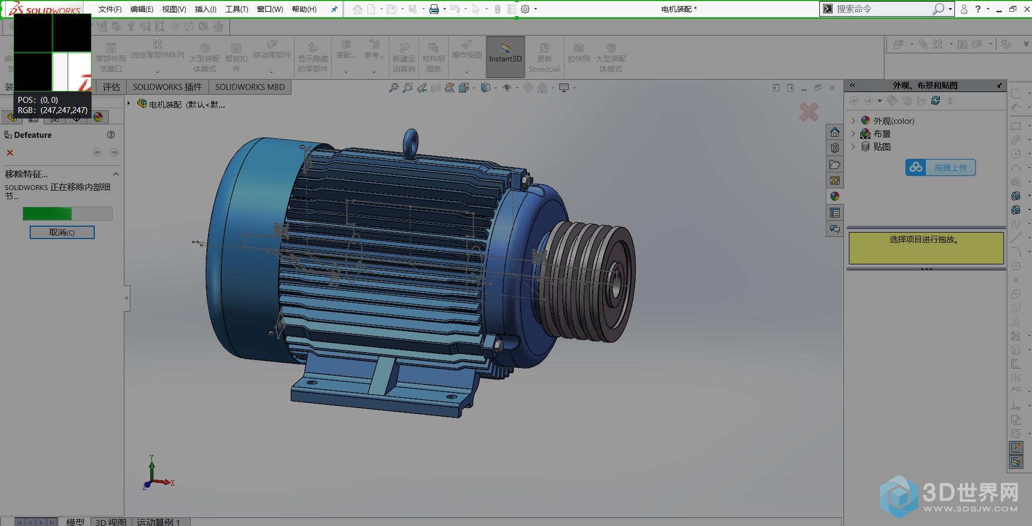This screenshot has height=526, width=1032.
Task: Click the Instant3D button
Action: click(505, 57)
